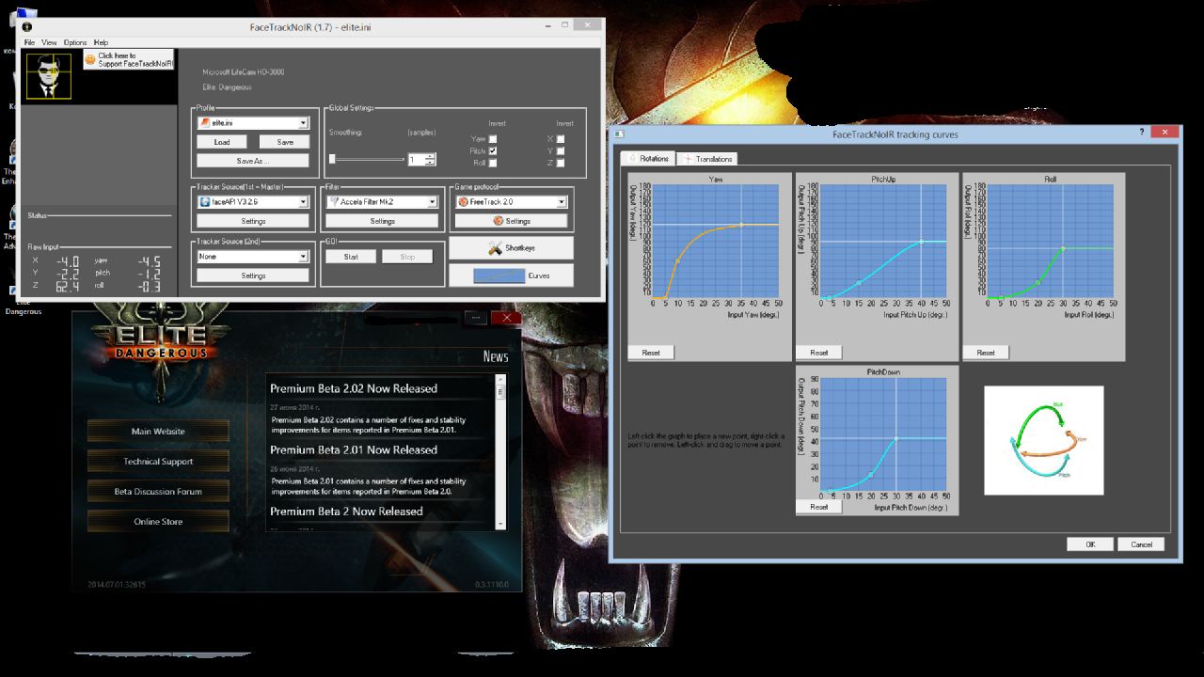Open Main Website in Elite launcher

[158, 432]
